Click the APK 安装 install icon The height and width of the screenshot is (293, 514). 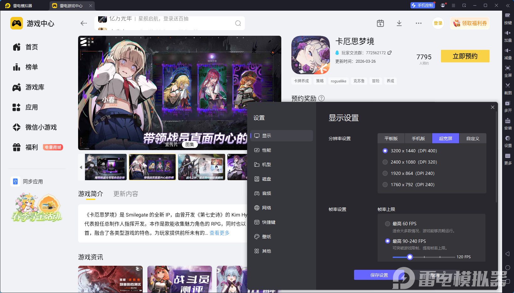click(x=508, y=121)
